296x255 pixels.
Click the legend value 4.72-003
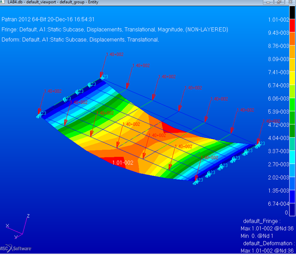click(x=279, y=125)
